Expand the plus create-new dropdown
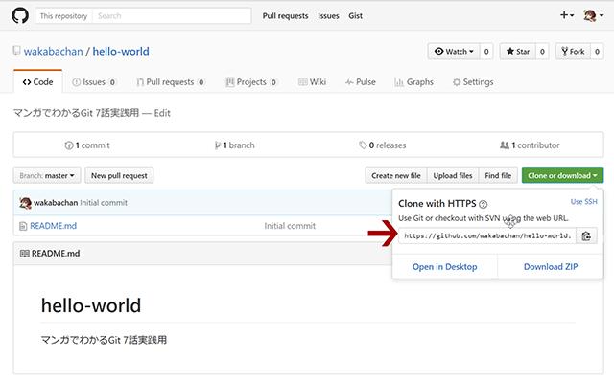Viewport: 614px width, 380px height. point(567,15)
